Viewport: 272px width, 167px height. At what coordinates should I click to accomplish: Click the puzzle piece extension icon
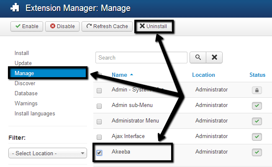[15, 8]
